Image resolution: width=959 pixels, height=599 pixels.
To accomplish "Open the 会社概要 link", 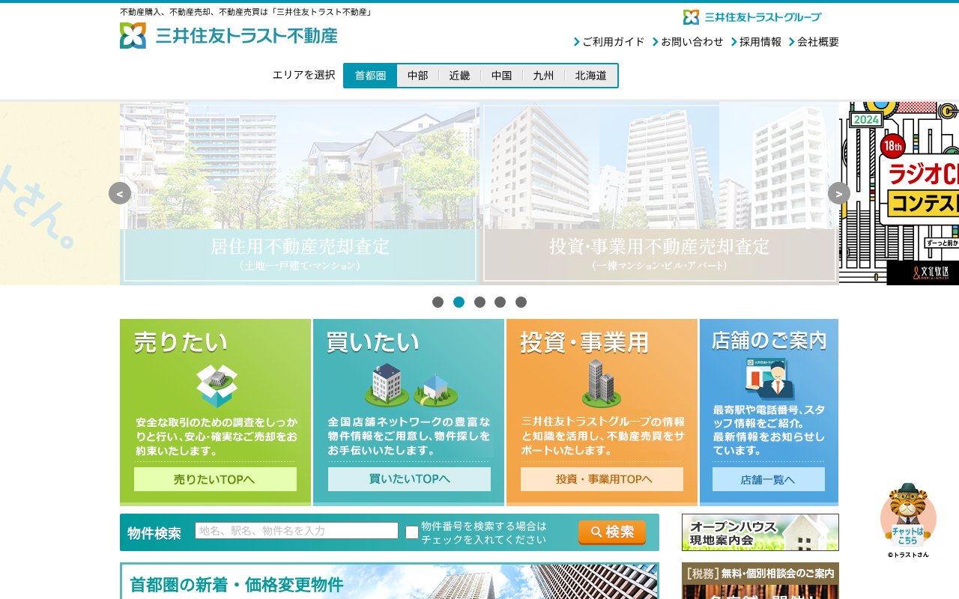I will coord(817,42).
